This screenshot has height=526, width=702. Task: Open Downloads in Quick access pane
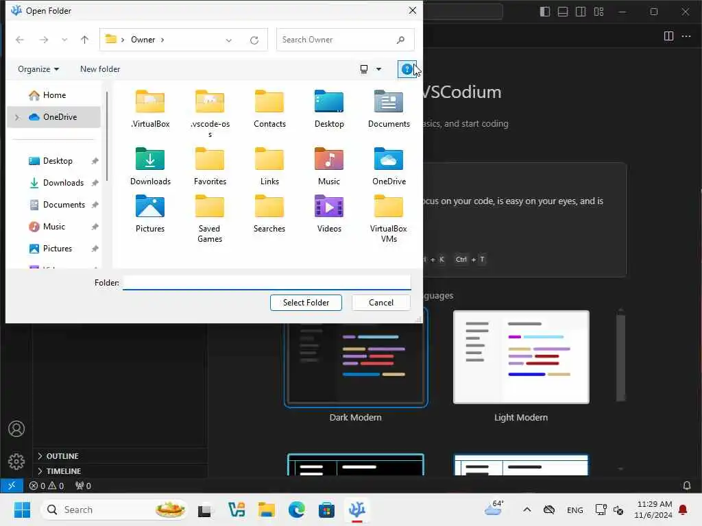(63, 182)
